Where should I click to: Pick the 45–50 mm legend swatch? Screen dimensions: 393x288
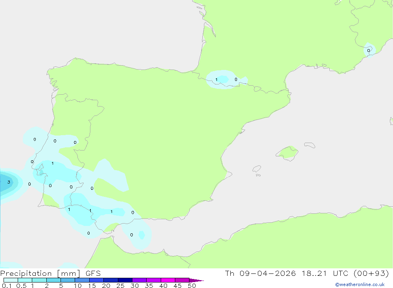point(182,280)
